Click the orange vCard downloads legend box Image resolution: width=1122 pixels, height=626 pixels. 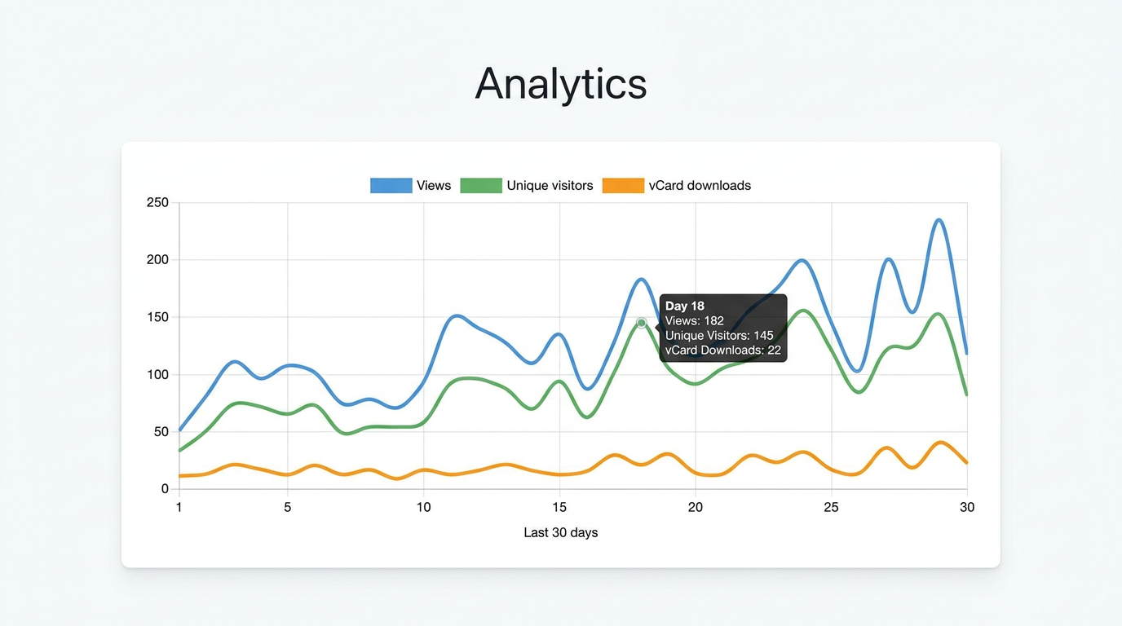(623, 186)
